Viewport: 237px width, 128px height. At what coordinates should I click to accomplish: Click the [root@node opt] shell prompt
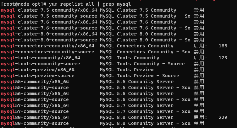(x=24, y=4)
